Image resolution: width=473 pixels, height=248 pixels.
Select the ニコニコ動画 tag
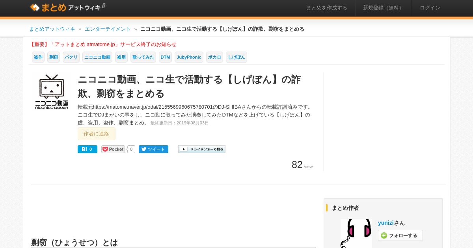tap(97, 57)
